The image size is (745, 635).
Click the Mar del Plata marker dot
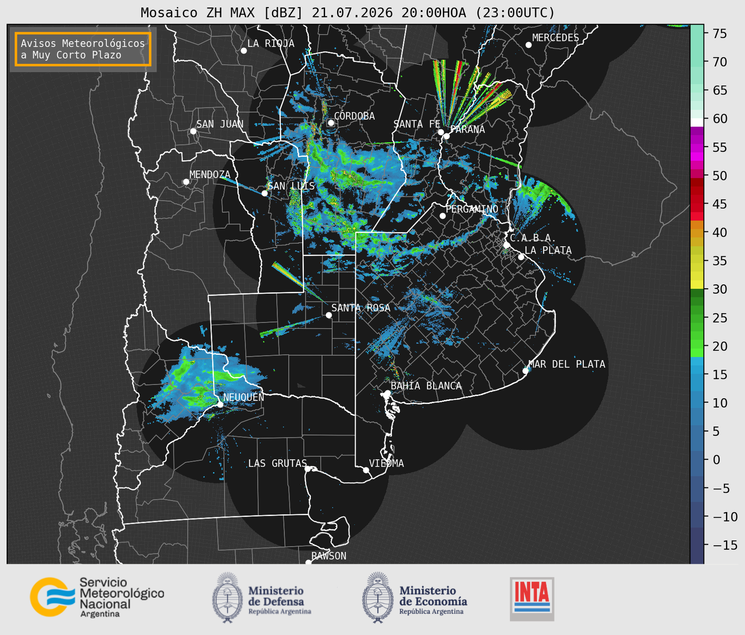coord(526,371)
